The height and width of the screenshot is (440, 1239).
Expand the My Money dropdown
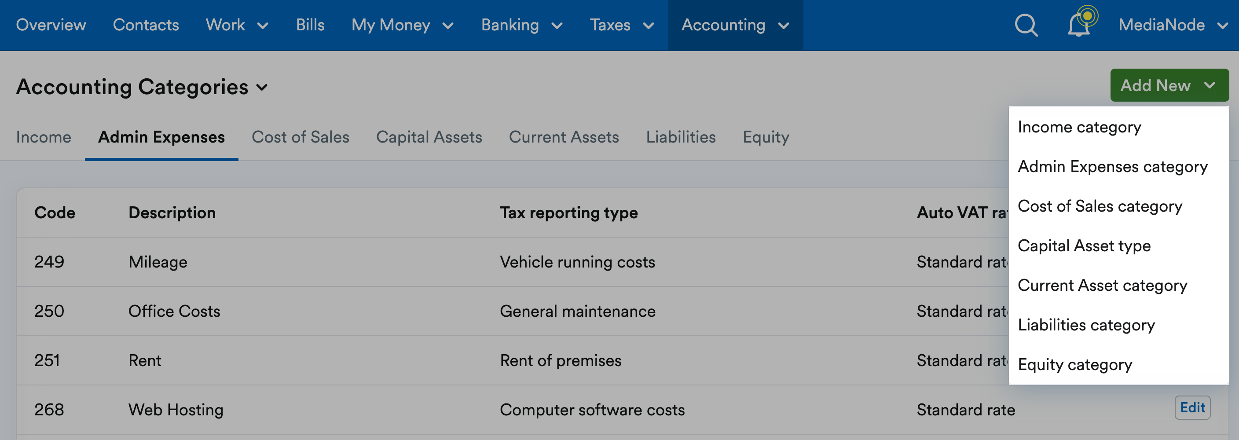click(x=402, y=25)
